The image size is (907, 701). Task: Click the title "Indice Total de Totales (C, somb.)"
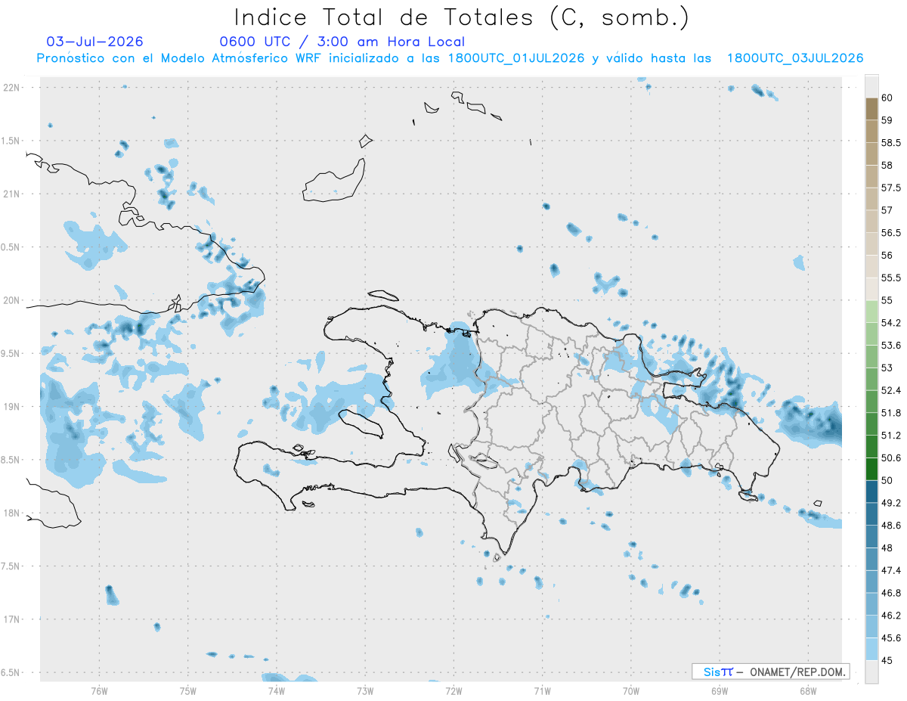click(461, 17)
